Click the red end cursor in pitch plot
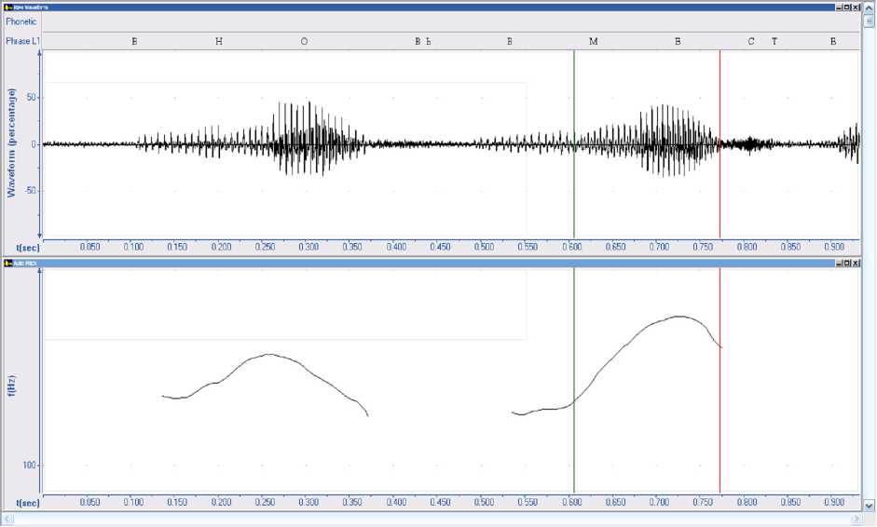 tap(719, 419)
